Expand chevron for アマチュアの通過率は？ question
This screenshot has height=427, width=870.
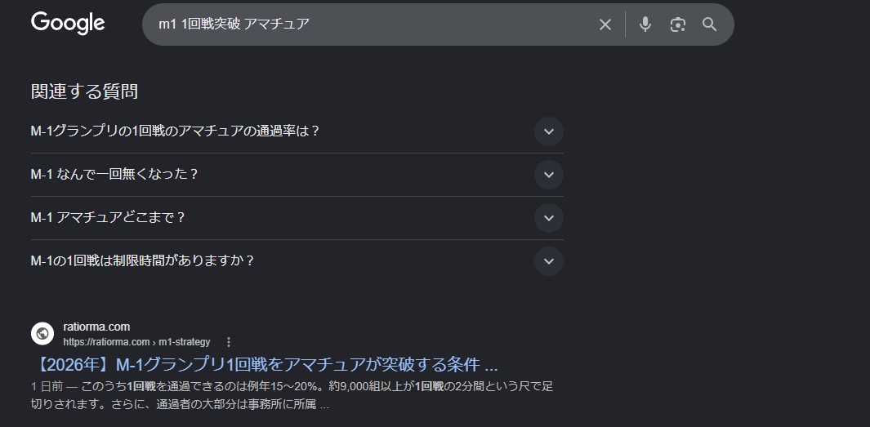click(549, 131)
